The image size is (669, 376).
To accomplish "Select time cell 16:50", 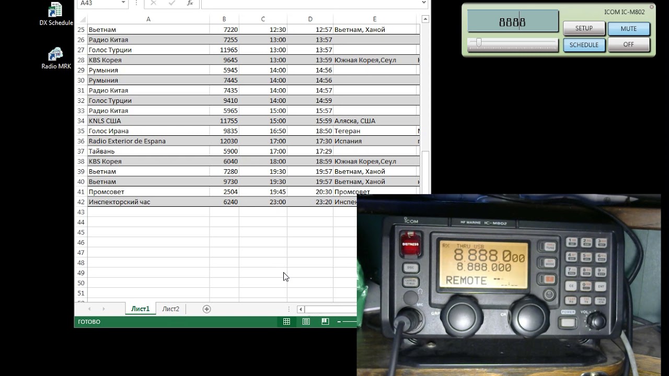I will [x=263, y=131].
